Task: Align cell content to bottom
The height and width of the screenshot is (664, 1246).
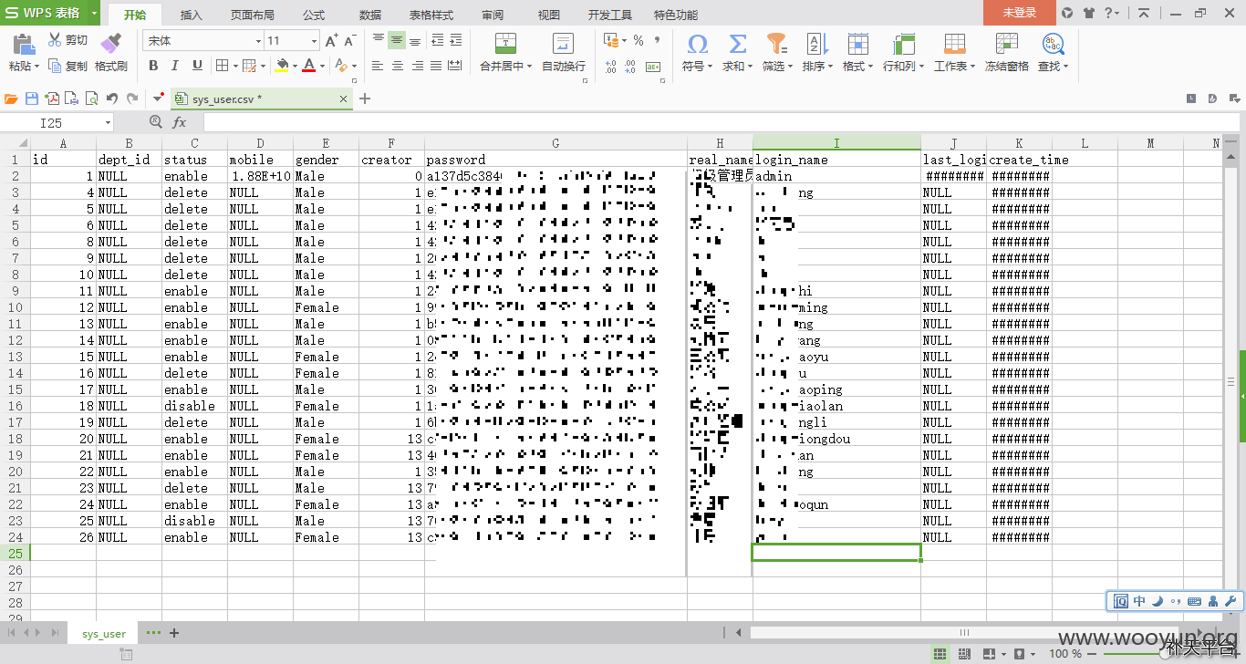Action: point(415,40)
